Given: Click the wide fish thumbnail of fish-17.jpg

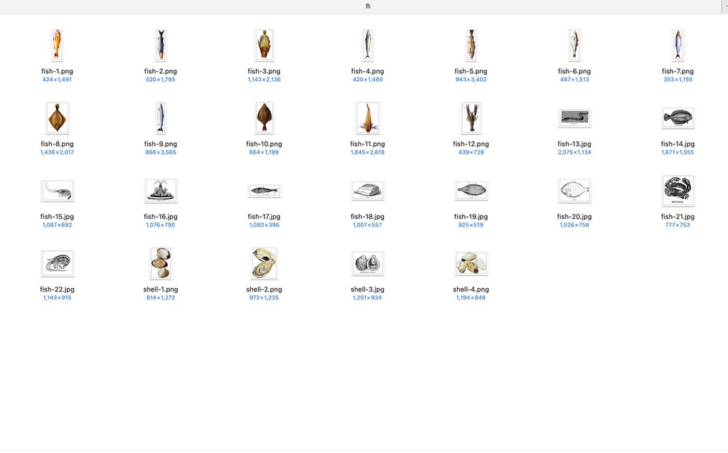Looking at the screenshot, I should pyautogui.click(x=264, y=191).
